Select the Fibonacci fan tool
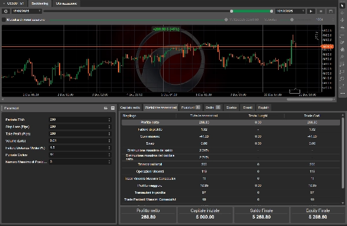Screen dimensions: 347x226 pyautogui.click(x=342, y=49)
